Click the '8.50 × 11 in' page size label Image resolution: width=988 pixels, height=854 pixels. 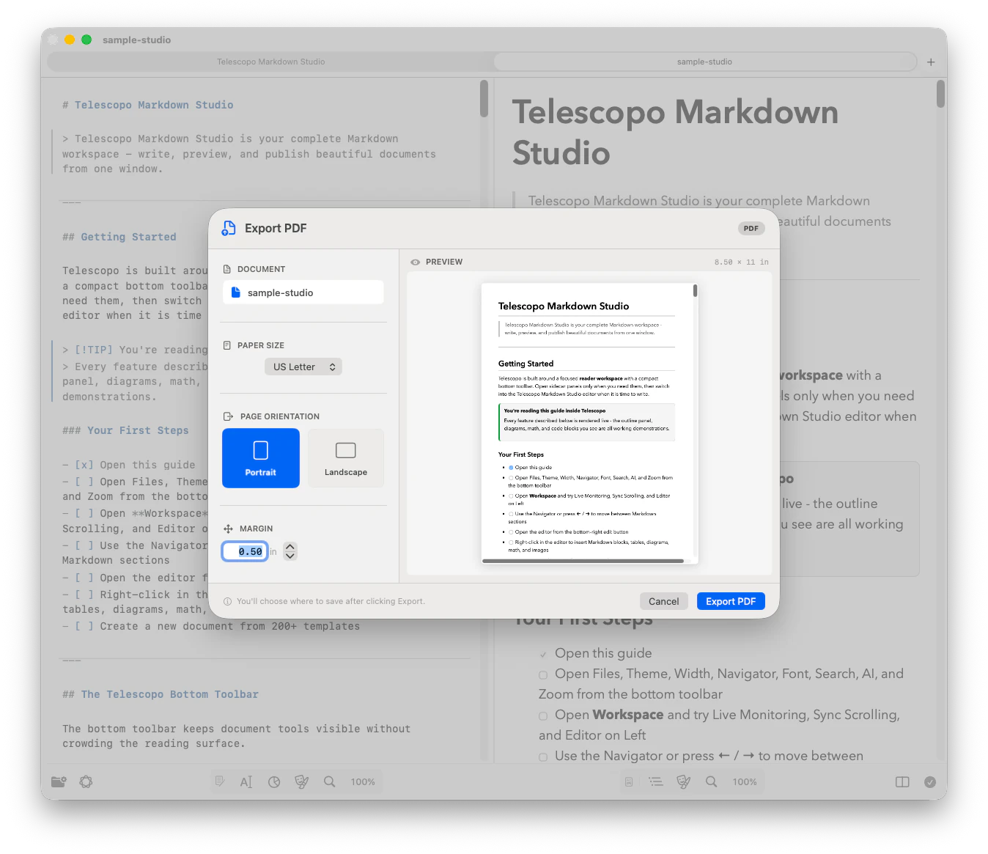click(x=742, y=262)
